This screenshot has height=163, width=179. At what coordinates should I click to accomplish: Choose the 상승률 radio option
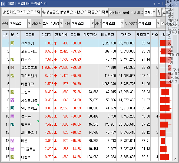tap(44, 12)
